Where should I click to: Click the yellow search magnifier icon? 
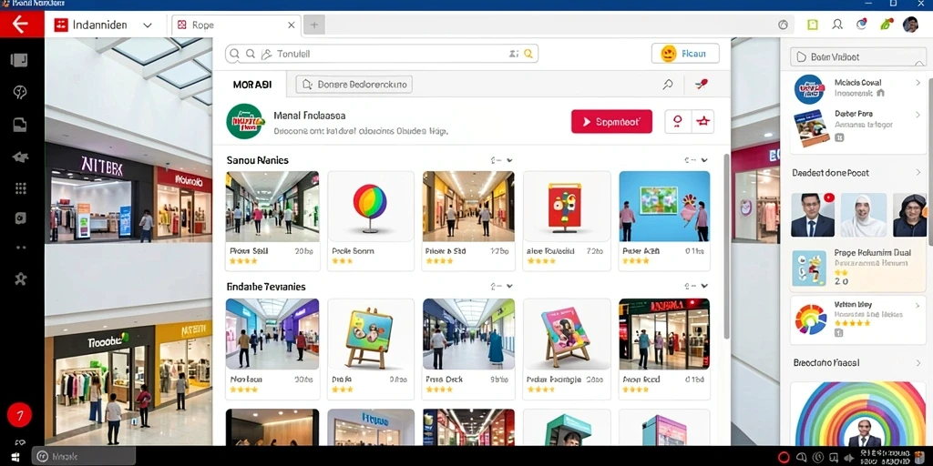click(x=528, y=54)
